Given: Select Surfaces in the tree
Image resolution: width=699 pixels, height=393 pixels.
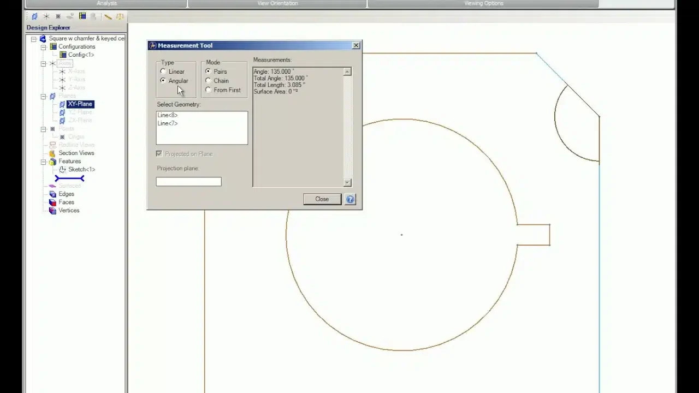Looking at the screenshot, I should 69,186.
